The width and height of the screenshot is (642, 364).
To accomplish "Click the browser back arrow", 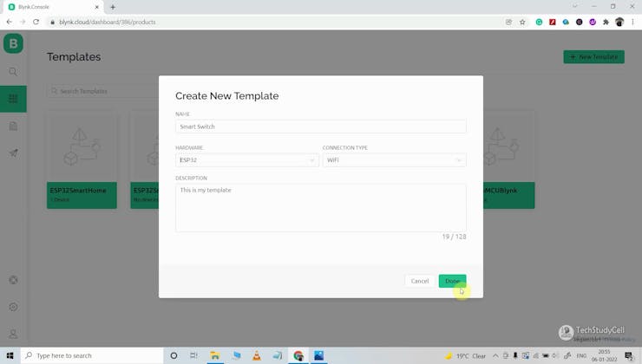I will click(x=9, y=22).
